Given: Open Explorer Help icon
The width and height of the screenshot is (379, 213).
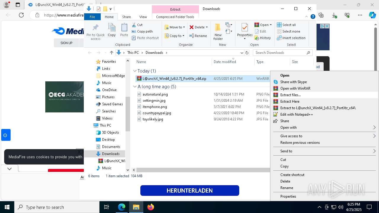Looking at the screenshot, I should (x=313, y=17).
